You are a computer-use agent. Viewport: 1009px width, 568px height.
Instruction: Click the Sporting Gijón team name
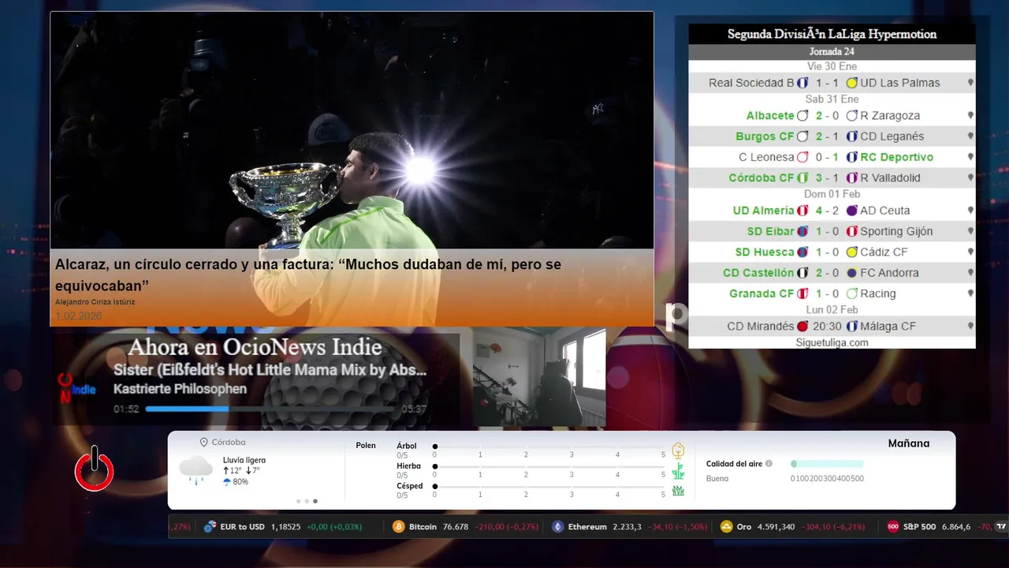coord(896,231)
